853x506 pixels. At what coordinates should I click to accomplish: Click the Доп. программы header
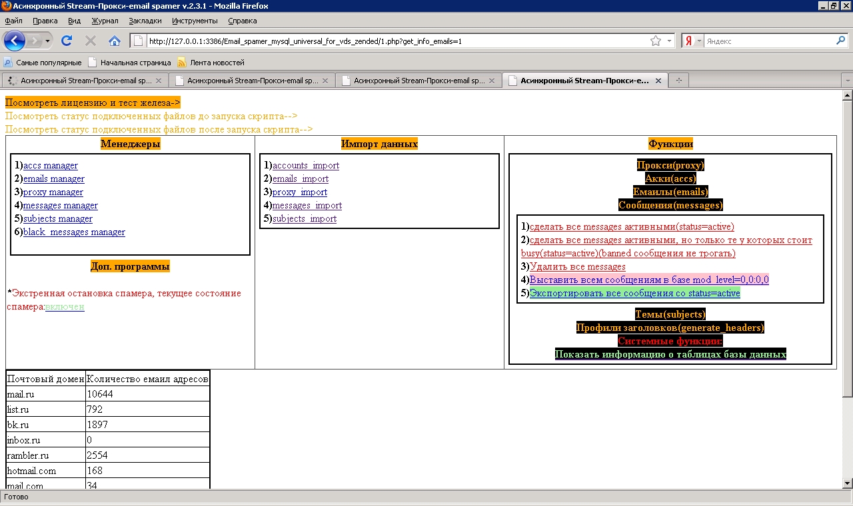(131, 266)
